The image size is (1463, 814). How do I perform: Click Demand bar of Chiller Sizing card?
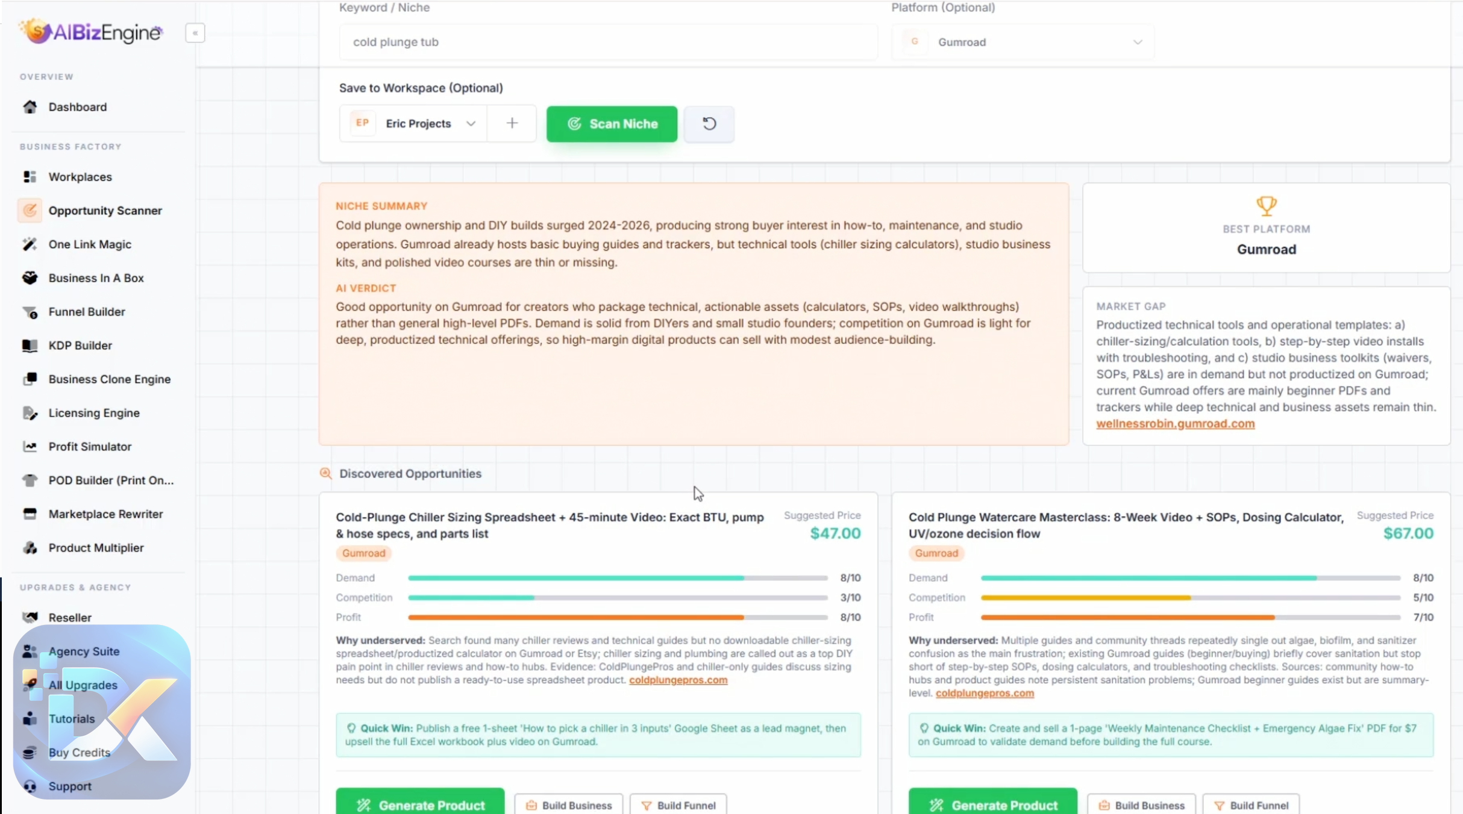[618, 578]
